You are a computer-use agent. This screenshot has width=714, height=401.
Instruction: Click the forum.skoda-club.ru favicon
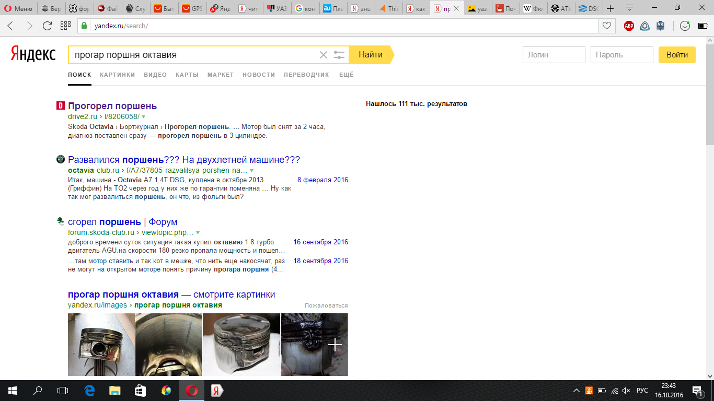(60, 221)
